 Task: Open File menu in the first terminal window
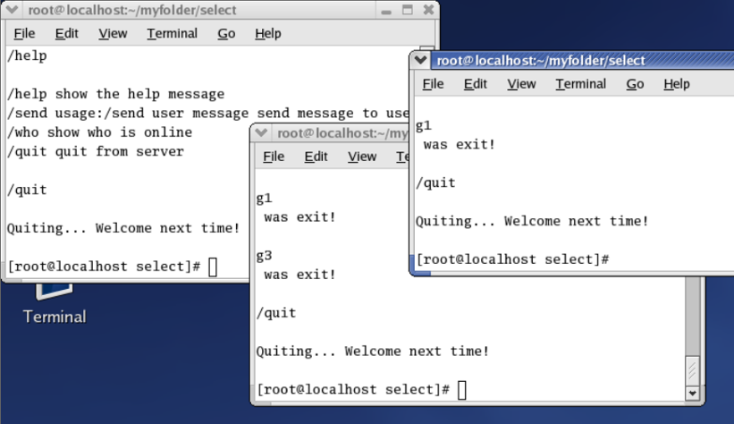(x=24, y=33)
